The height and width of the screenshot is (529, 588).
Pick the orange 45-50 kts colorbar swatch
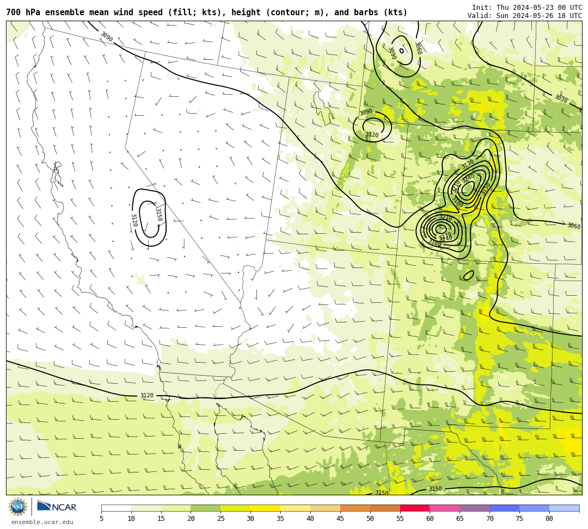(x=355, y=508)
